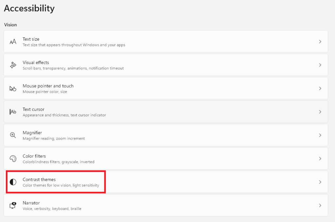Image resolution: width=335 pixels, height=222 pixels.
Task: Click the Text size AA icon
Action: coord(13,42)
